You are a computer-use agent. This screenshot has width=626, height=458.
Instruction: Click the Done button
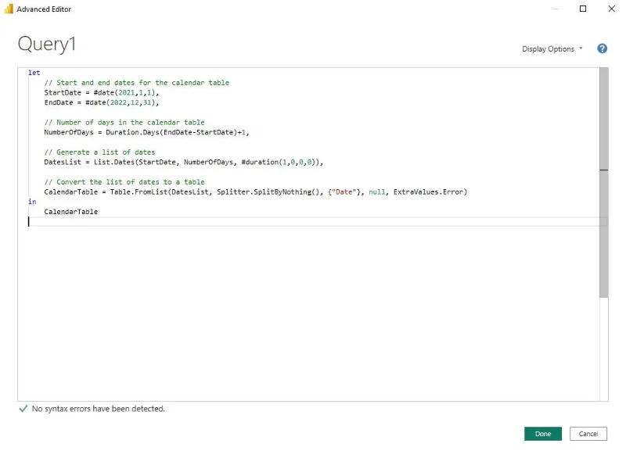(x=542, y=434)
